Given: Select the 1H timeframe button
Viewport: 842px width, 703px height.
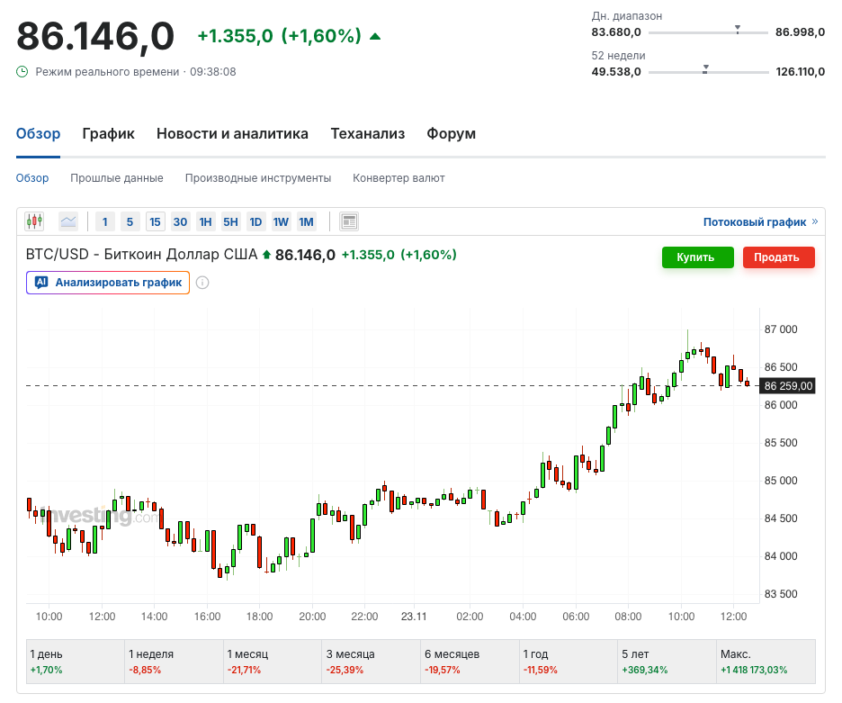Looking at the screenshot, I should point(205,221).
